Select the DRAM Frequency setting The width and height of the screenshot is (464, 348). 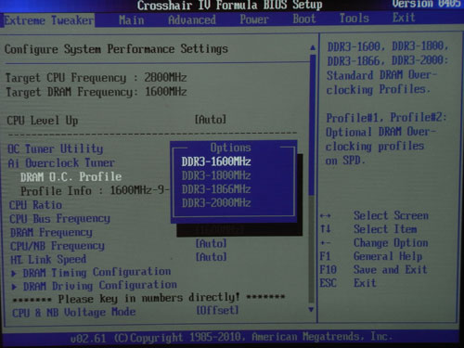tap(51, 232)
